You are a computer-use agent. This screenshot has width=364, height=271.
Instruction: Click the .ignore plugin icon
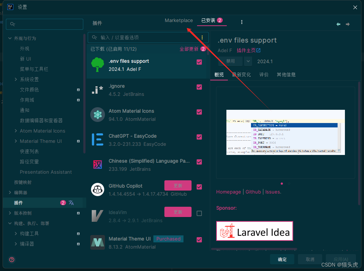98,90
